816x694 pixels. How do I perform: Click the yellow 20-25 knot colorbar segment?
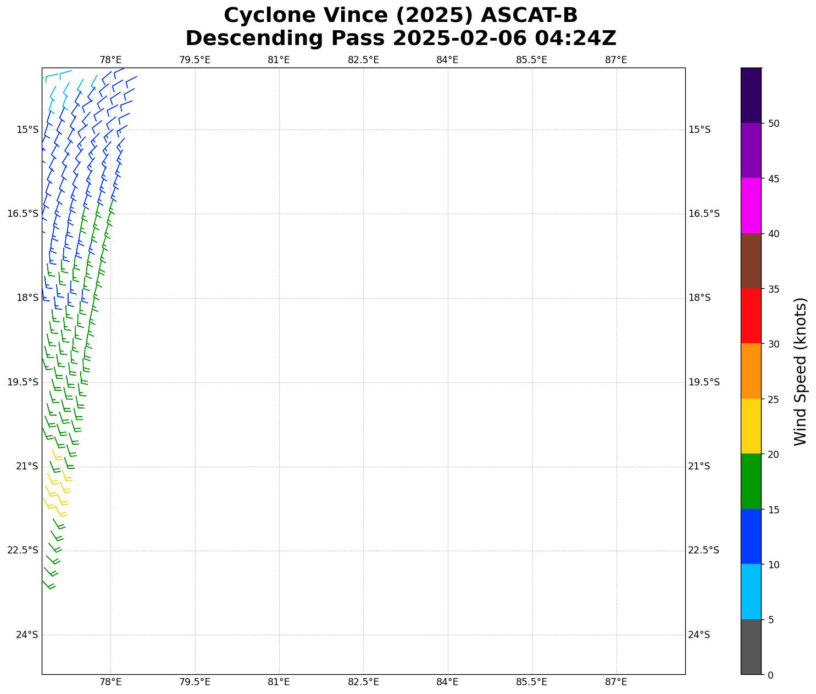[751, 426]
